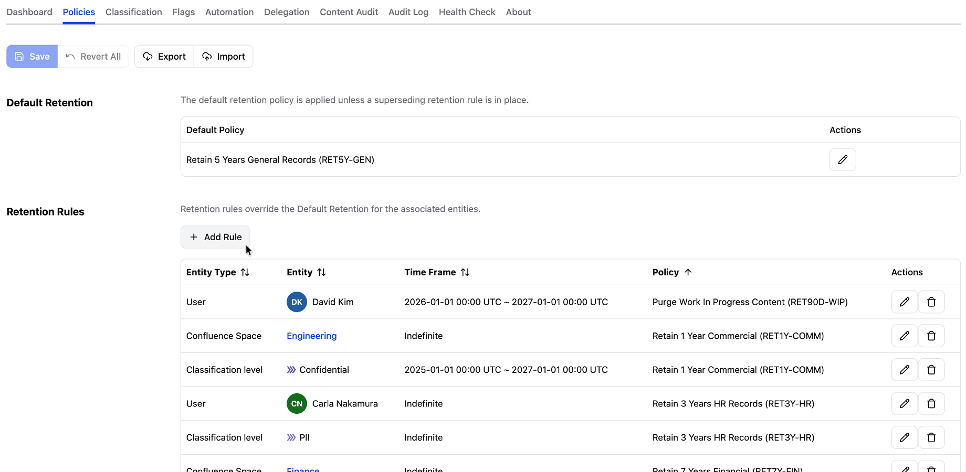Open the Audit Log tab
Screen dimensions: 966x472
[x=408, y=12]
